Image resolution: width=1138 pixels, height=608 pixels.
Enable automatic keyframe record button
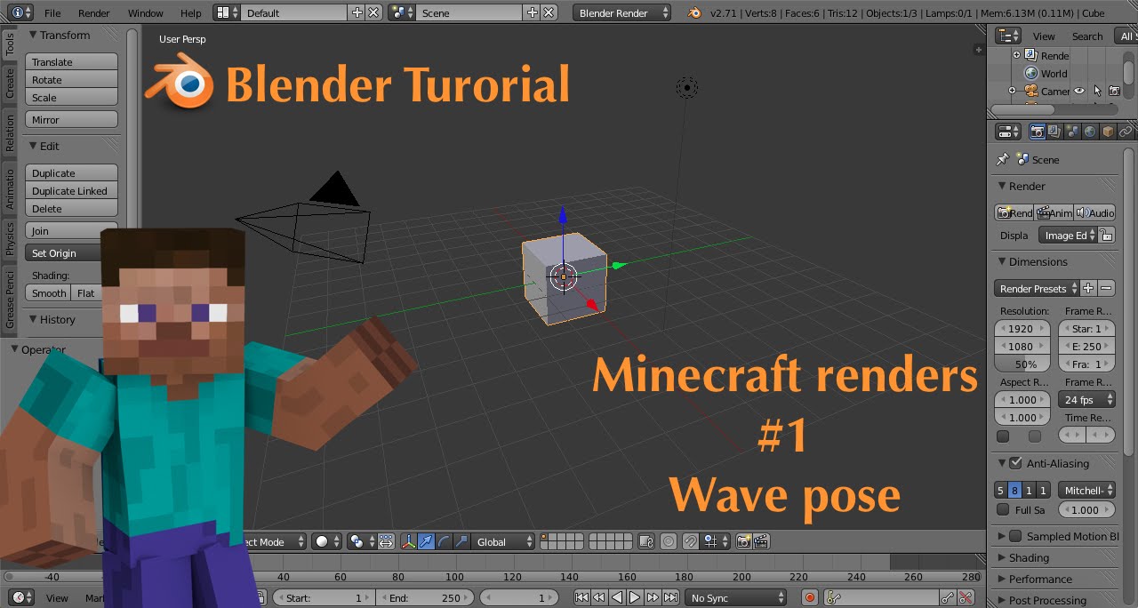(x=810, y=598)
